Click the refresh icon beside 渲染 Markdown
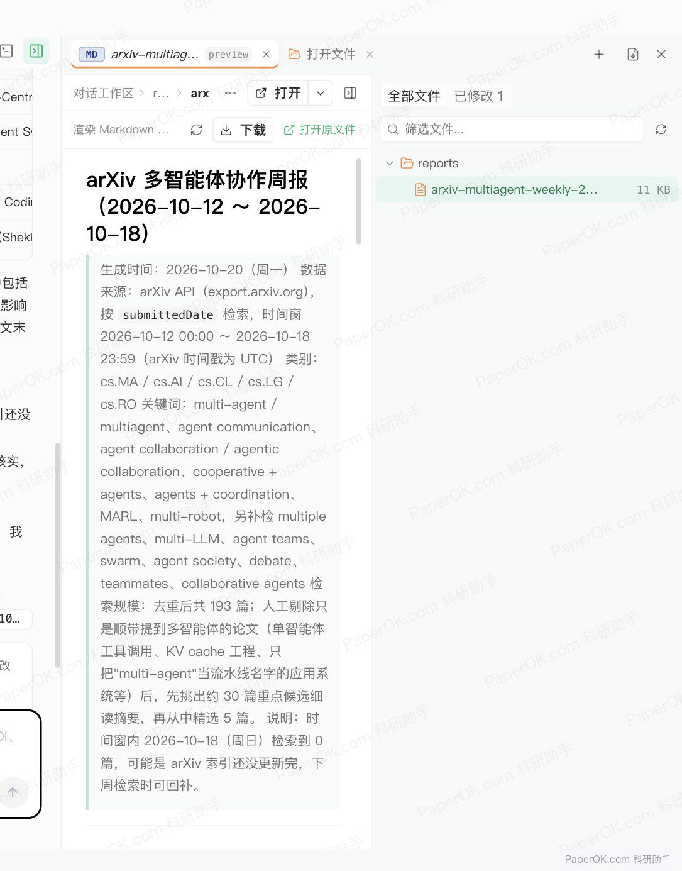The width and height of the screenshot is (682, 871). tap(197, 130)
